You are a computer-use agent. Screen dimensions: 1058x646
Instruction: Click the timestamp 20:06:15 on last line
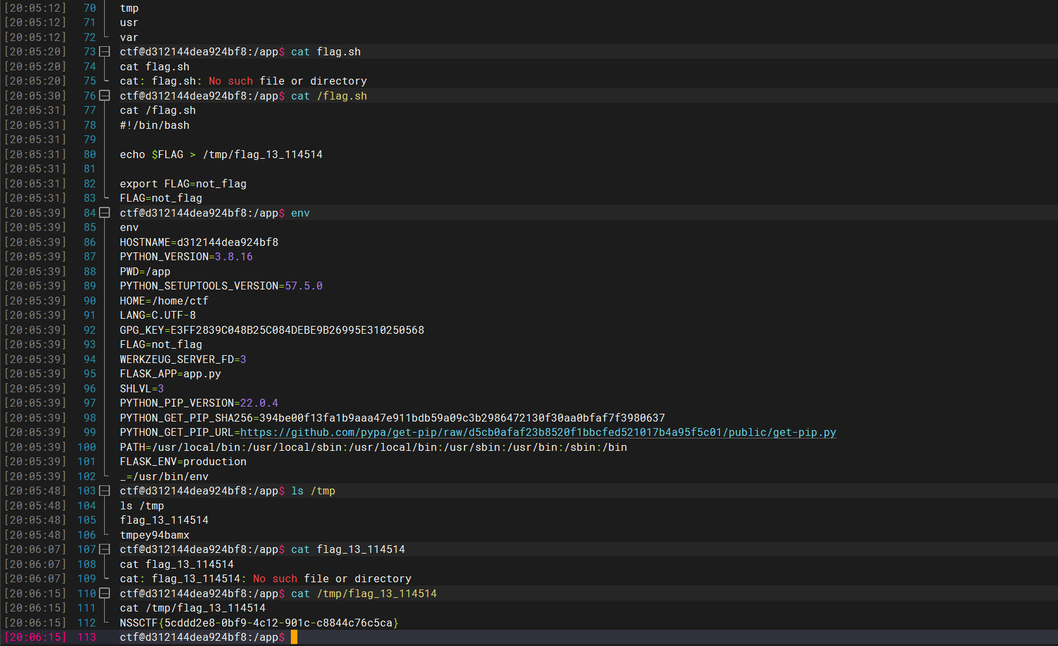point(36,637)
